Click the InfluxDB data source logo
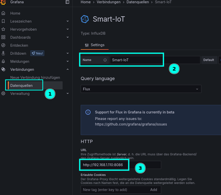 85,19
